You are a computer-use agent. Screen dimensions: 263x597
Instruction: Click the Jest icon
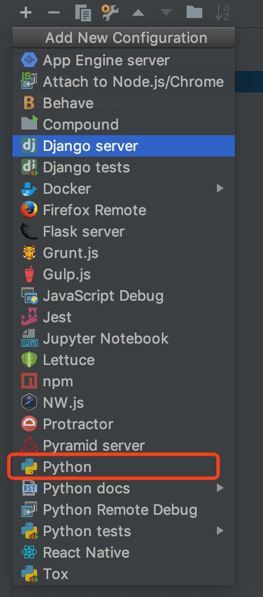coord(29,317)
